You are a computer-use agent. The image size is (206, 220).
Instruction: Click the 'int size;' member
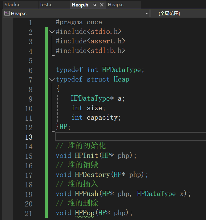coord(88,108)
